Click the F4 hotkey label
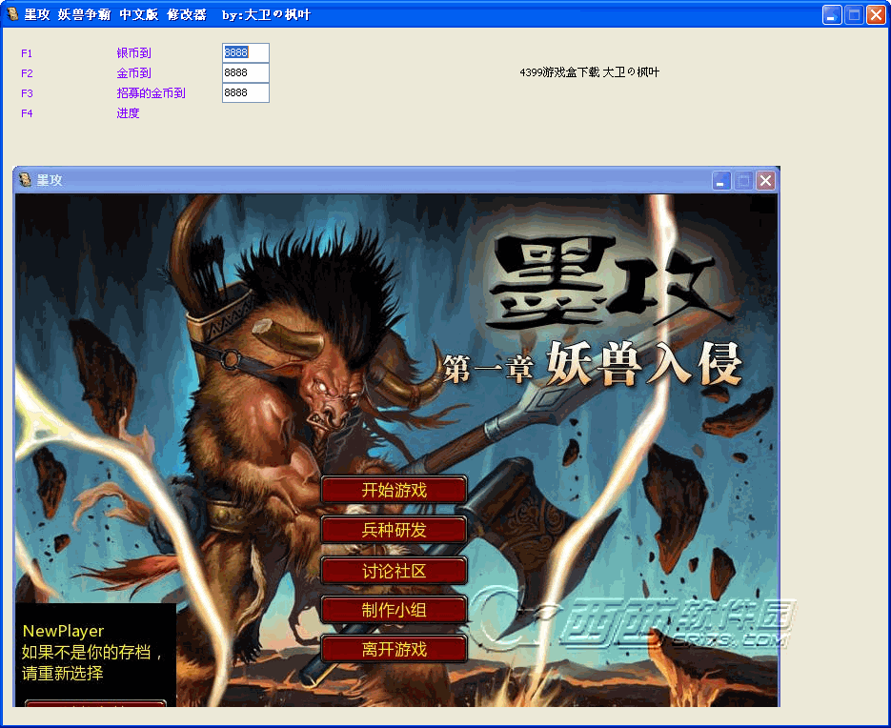 (x=27, y=113)
